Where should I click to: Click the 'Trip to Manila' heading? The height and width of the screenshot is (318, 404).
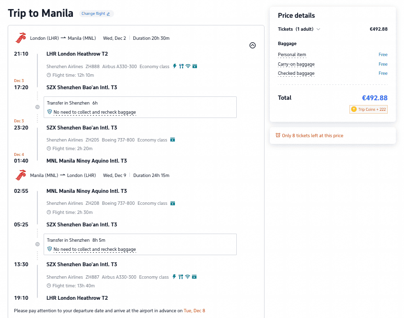click(x=40, y=13)
